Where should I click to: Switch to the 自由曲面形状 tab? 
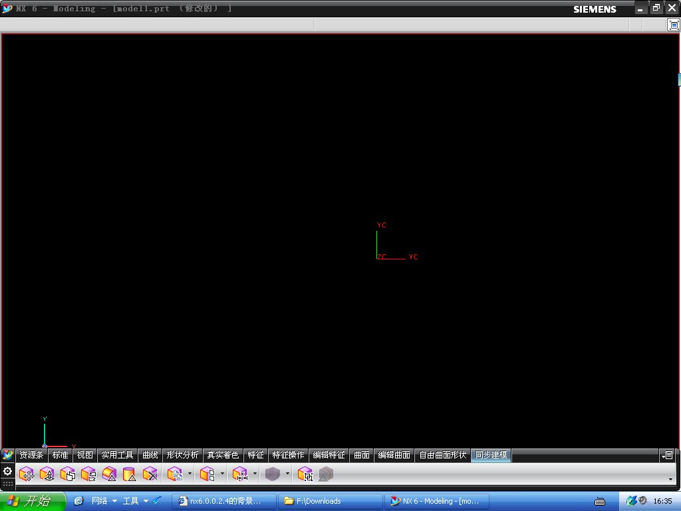pos(442,455)
